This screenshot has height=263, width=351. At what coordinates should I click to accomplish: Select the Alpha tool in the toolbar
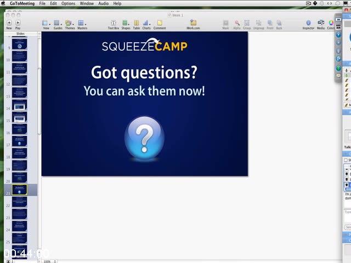point(237,23)
